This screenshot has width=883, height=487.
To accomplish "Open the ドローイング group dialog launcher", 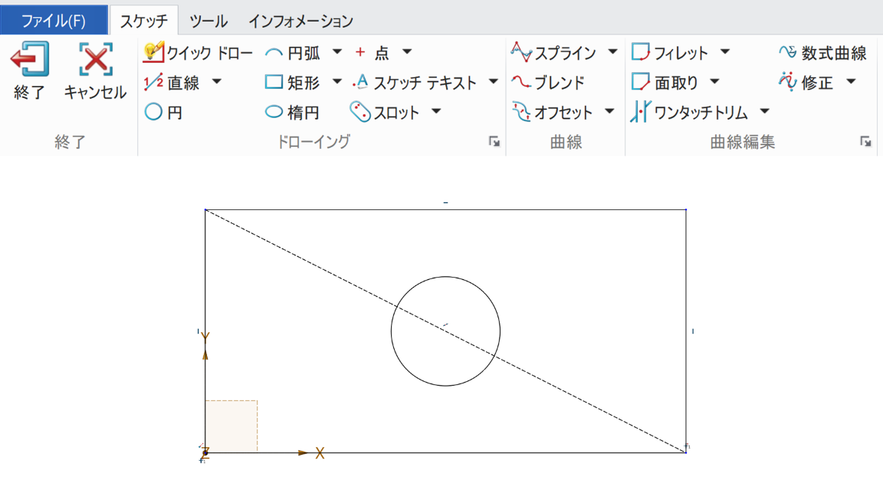I will coord(495,141).
